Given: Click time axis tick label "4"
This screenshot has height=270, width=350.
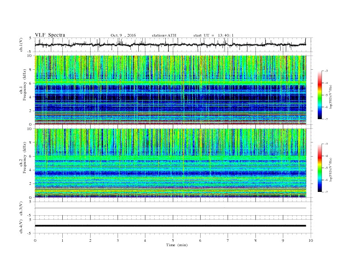Looking at the screenshot, I should [x=145, y=240].
